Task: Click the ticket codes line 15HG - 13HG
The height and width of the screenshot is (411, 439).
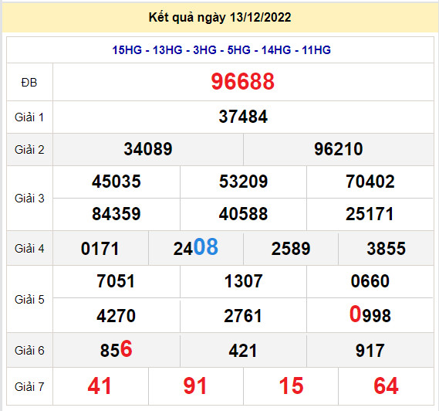Action: click(221, 50)
